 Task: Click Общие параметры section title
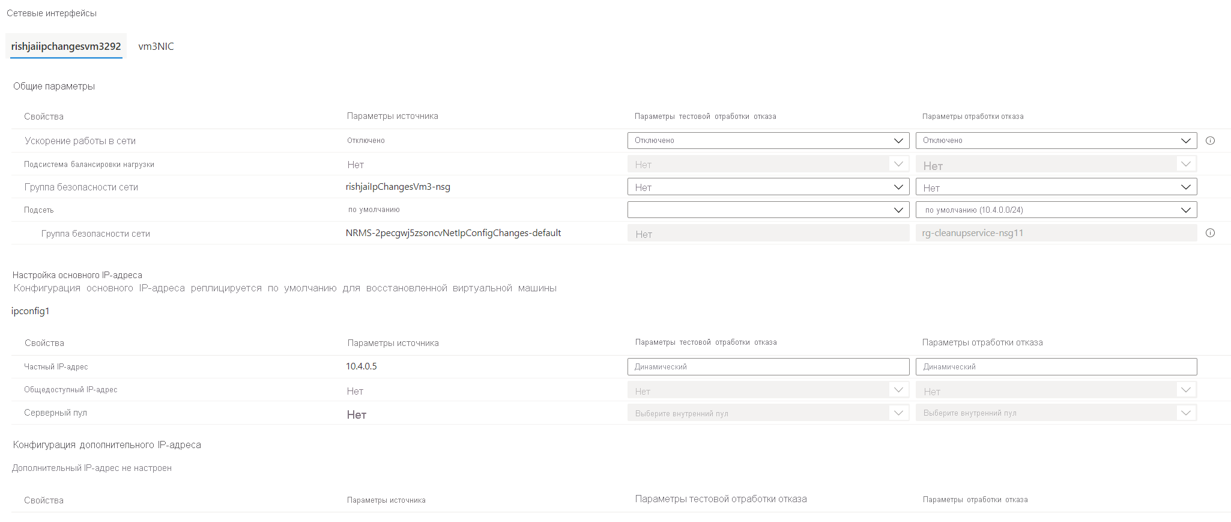coord(54,86)
